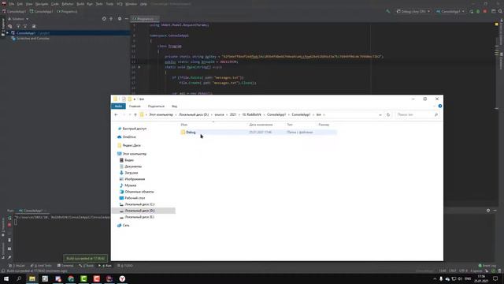The image size is (504, 284).
Task: Open the View menu in Rider
Action: click(x=29, y=4)
